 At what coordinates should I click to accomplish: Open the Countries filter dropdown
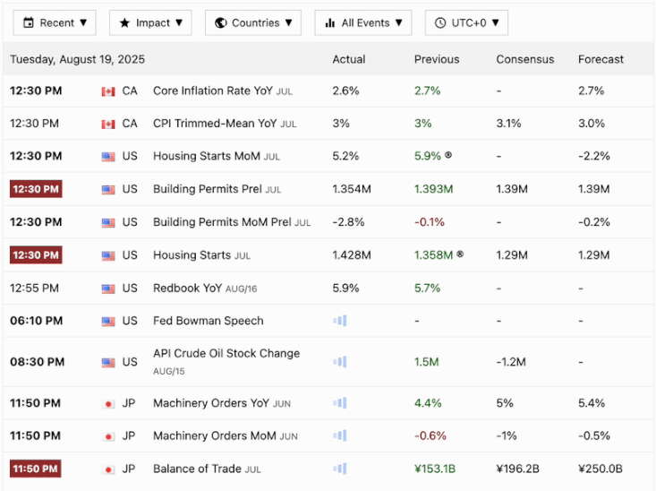pos(252,22)
